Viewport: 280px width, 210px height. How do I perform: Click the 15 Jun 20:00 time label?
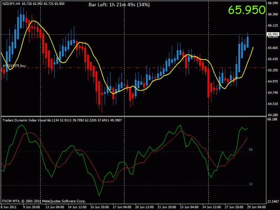tap(99, 207)
